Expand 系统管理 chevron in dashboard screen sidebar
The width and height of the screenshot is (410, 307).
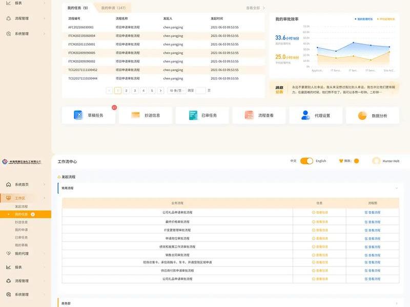click(44, 34)
